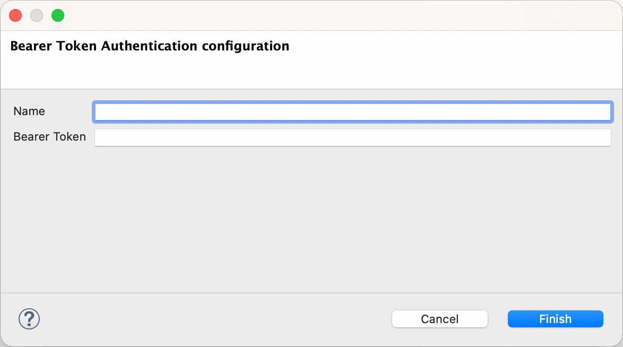Click the leftmost red traffic light control

(x=15, y=15)
